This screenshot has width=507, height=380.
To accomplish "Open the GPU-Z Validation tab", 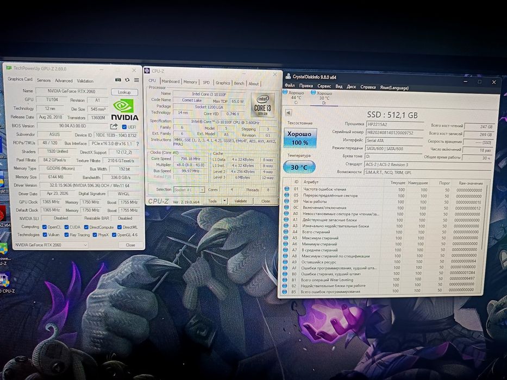I will pos(85,81).
